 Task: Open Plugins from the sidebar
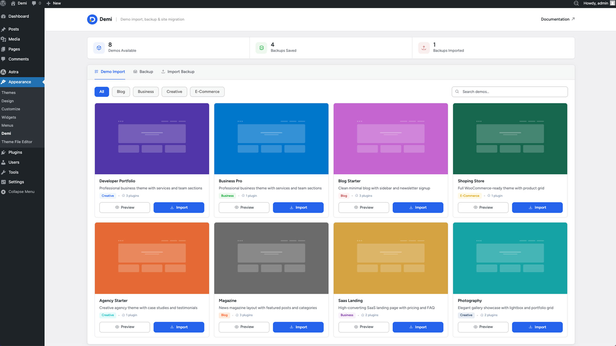(x=15, y=152)
